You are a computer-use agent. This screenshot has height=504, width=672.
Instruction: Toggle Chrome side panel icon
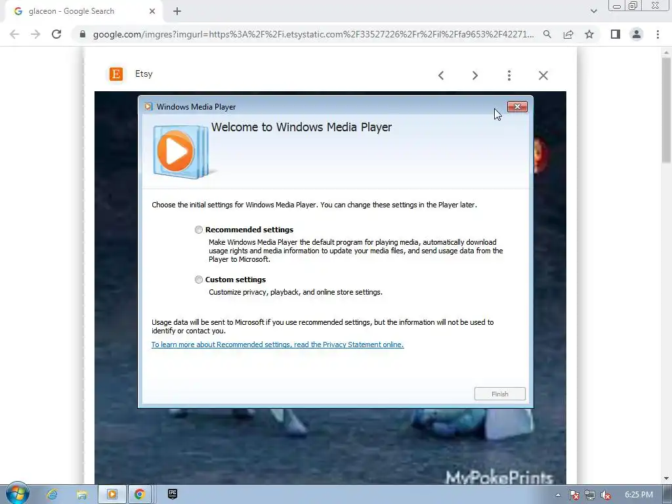click(616, 34)
